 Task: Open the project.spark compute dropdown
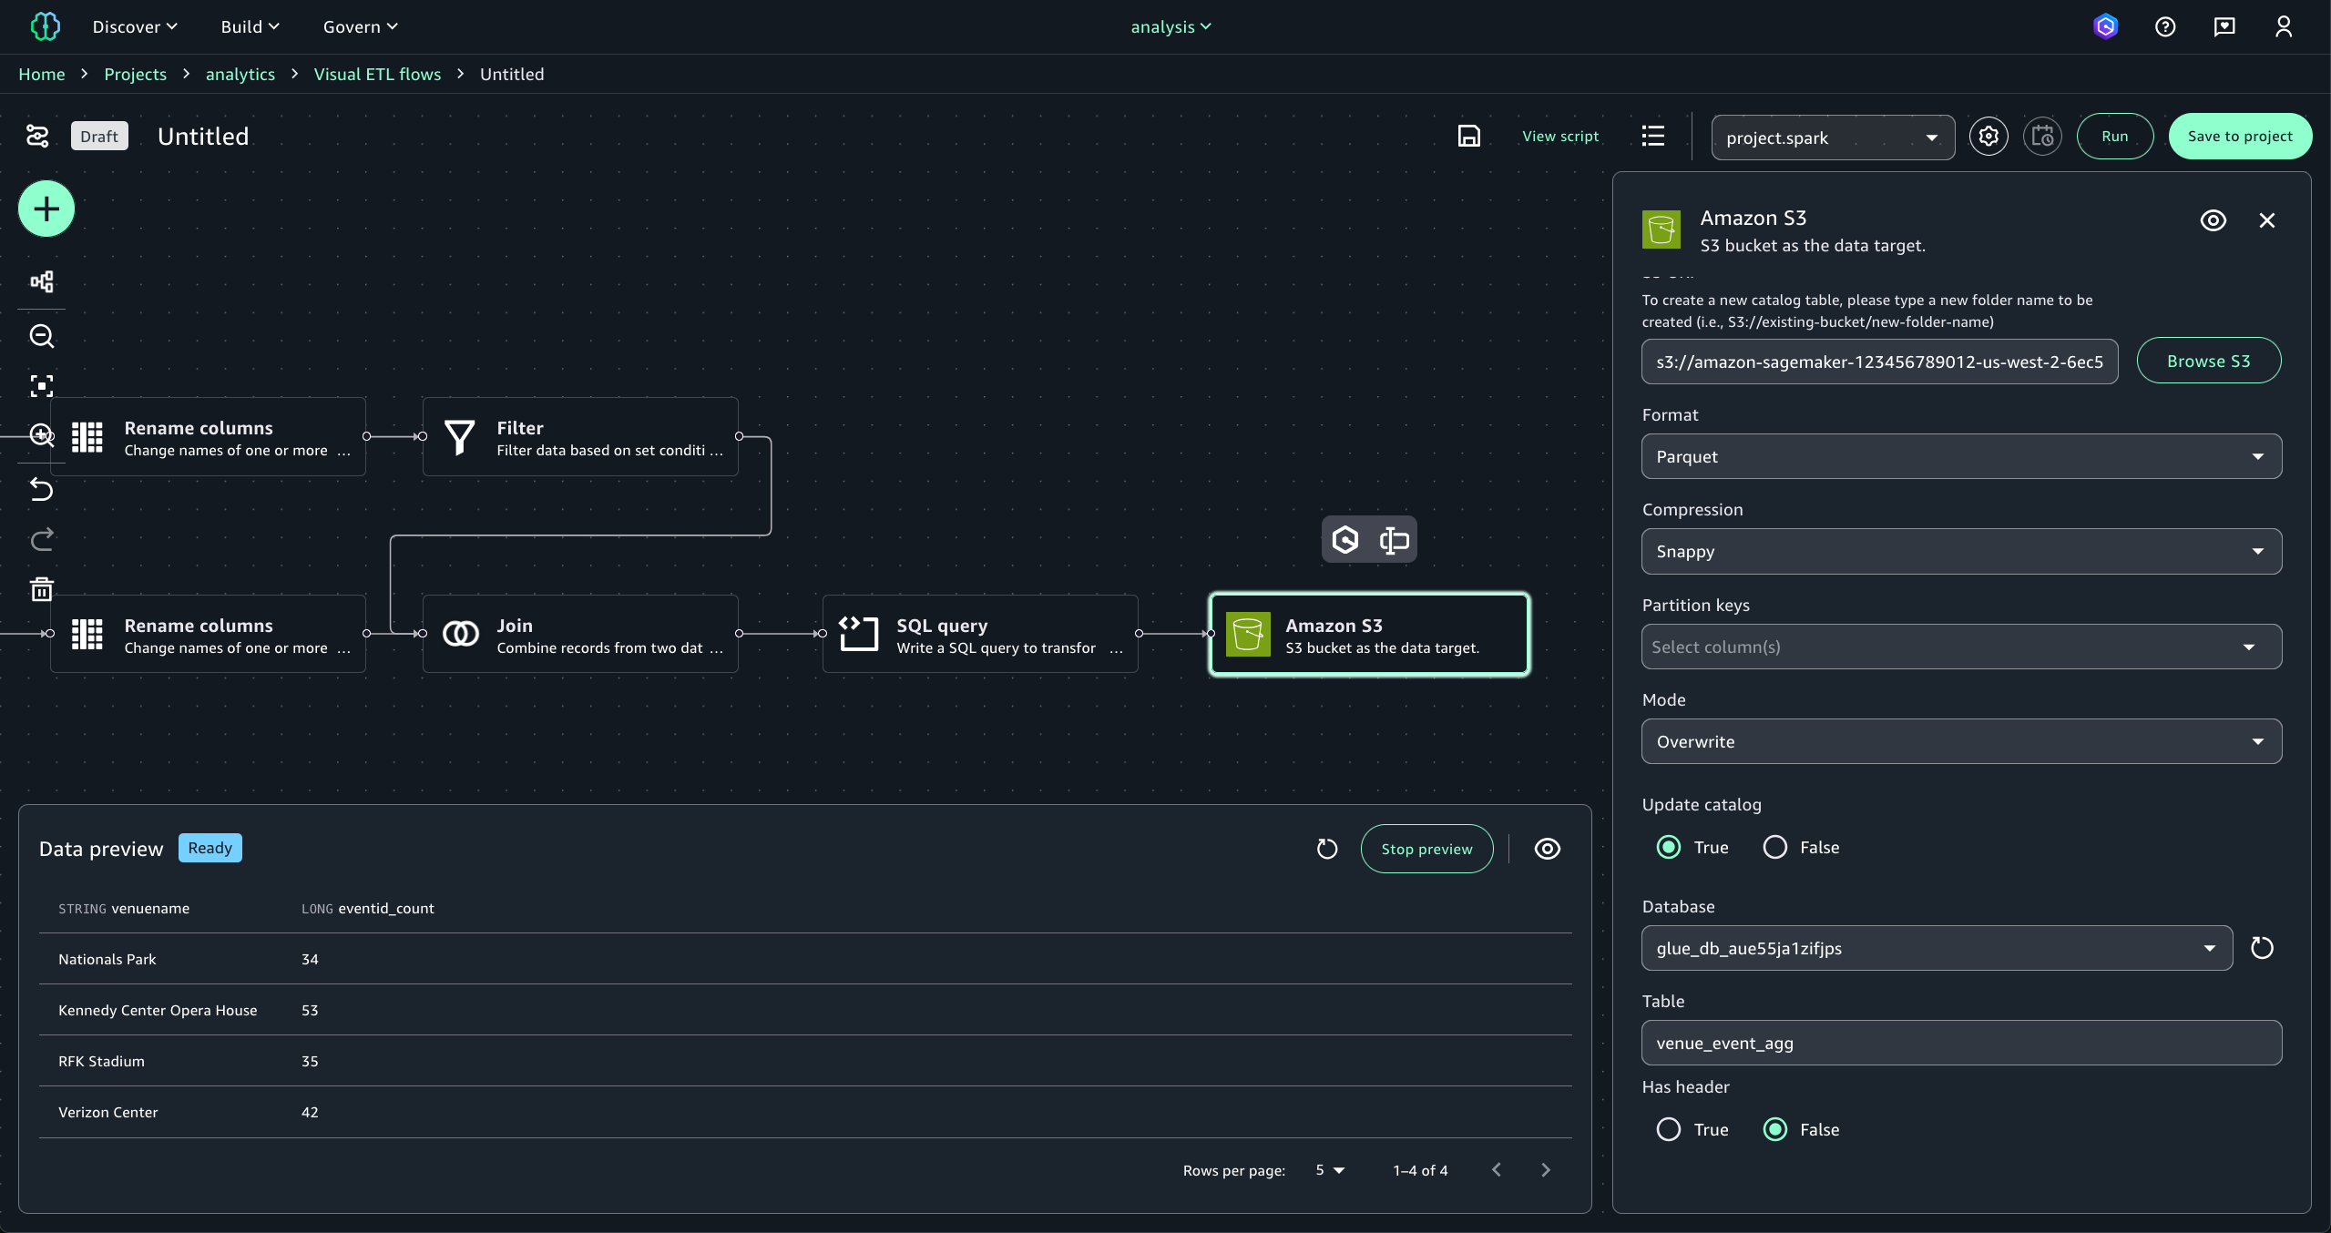(1832, 138)
